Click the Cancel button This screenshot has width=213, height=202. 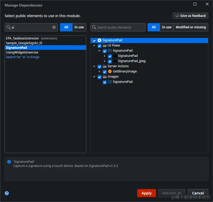click(x=198, y=193)
